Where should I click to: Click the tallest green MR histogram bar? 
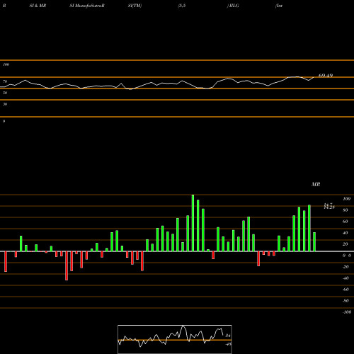pos(193,223)
